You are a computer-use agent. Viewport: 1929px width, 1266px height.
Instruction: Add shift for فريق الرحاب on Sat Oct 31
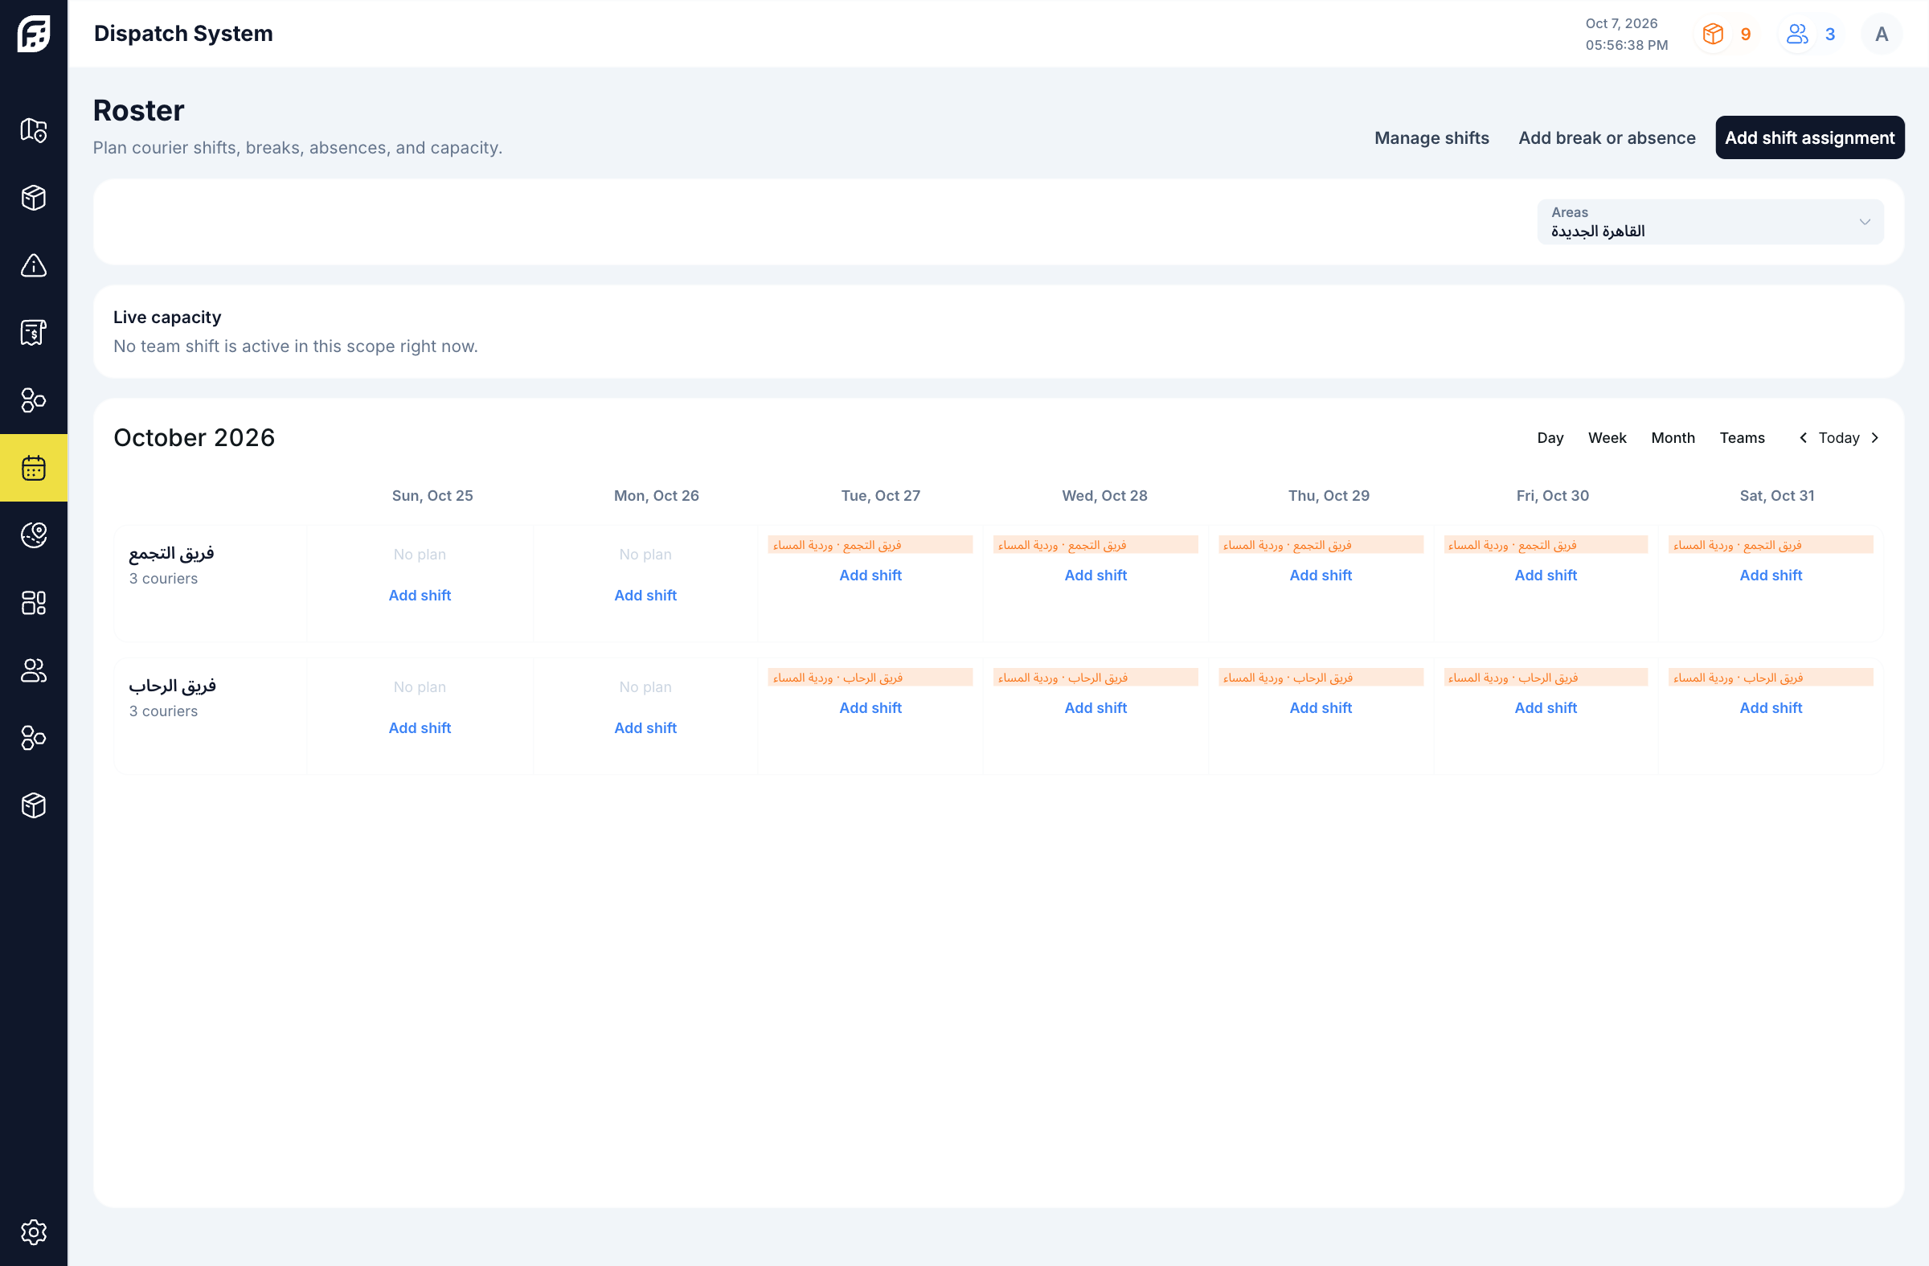(1770, 707)
